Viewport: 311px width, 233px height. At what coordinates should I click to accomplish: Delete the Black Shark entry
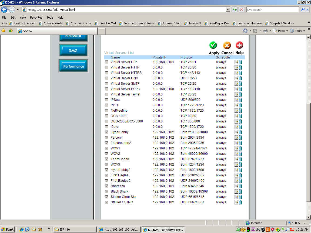click(240, 191)
